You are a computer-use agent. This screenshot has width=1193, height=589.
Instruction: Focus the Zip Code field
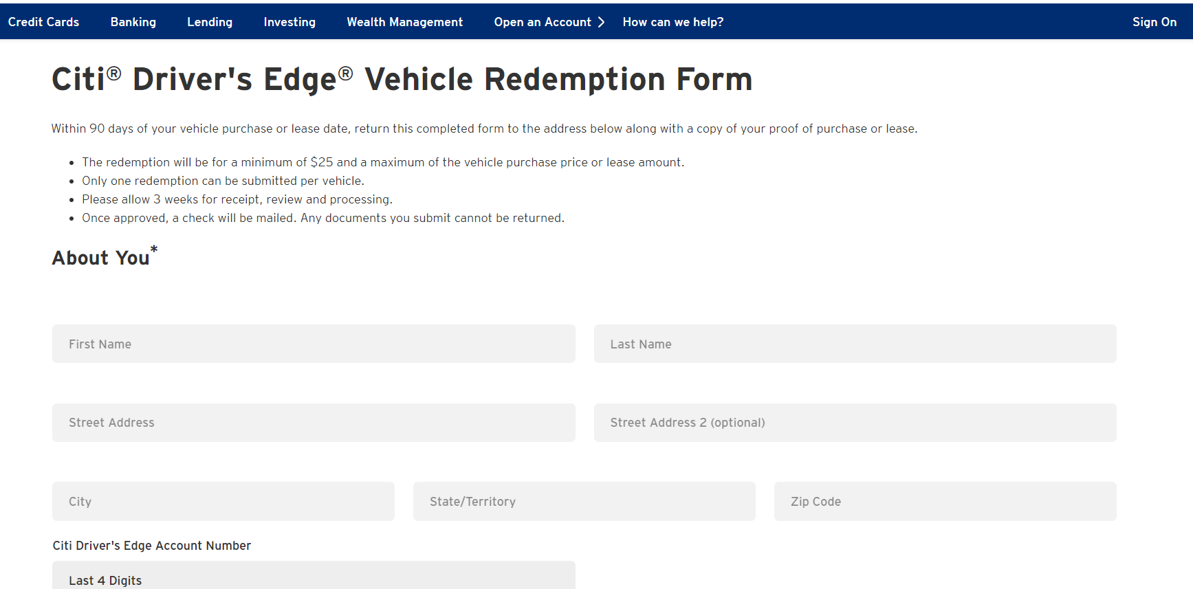pos(945,501)
